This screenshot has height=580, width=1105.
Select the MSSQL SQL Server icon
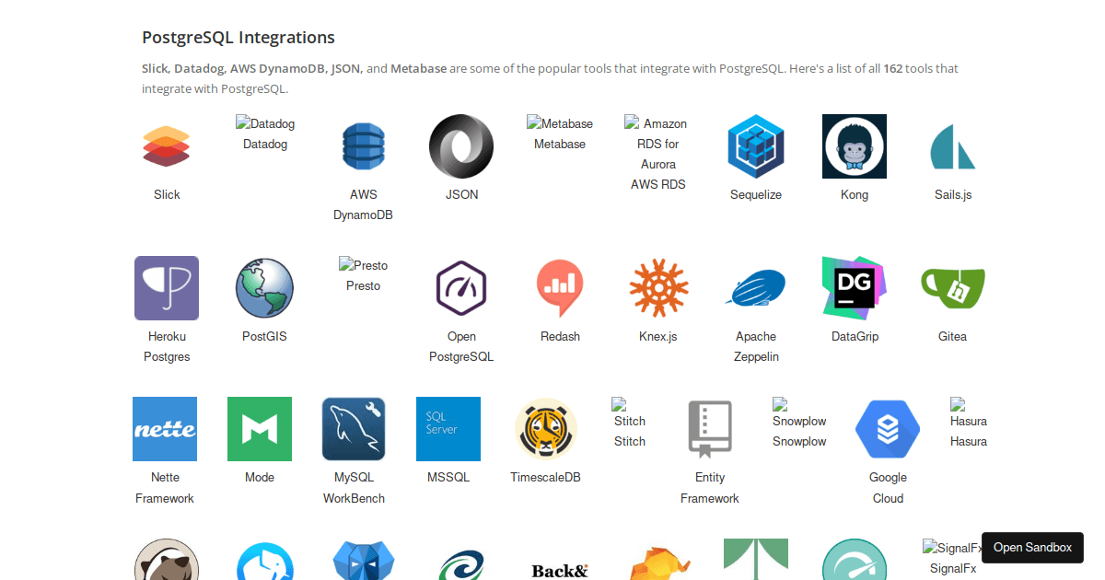point(448,428)
